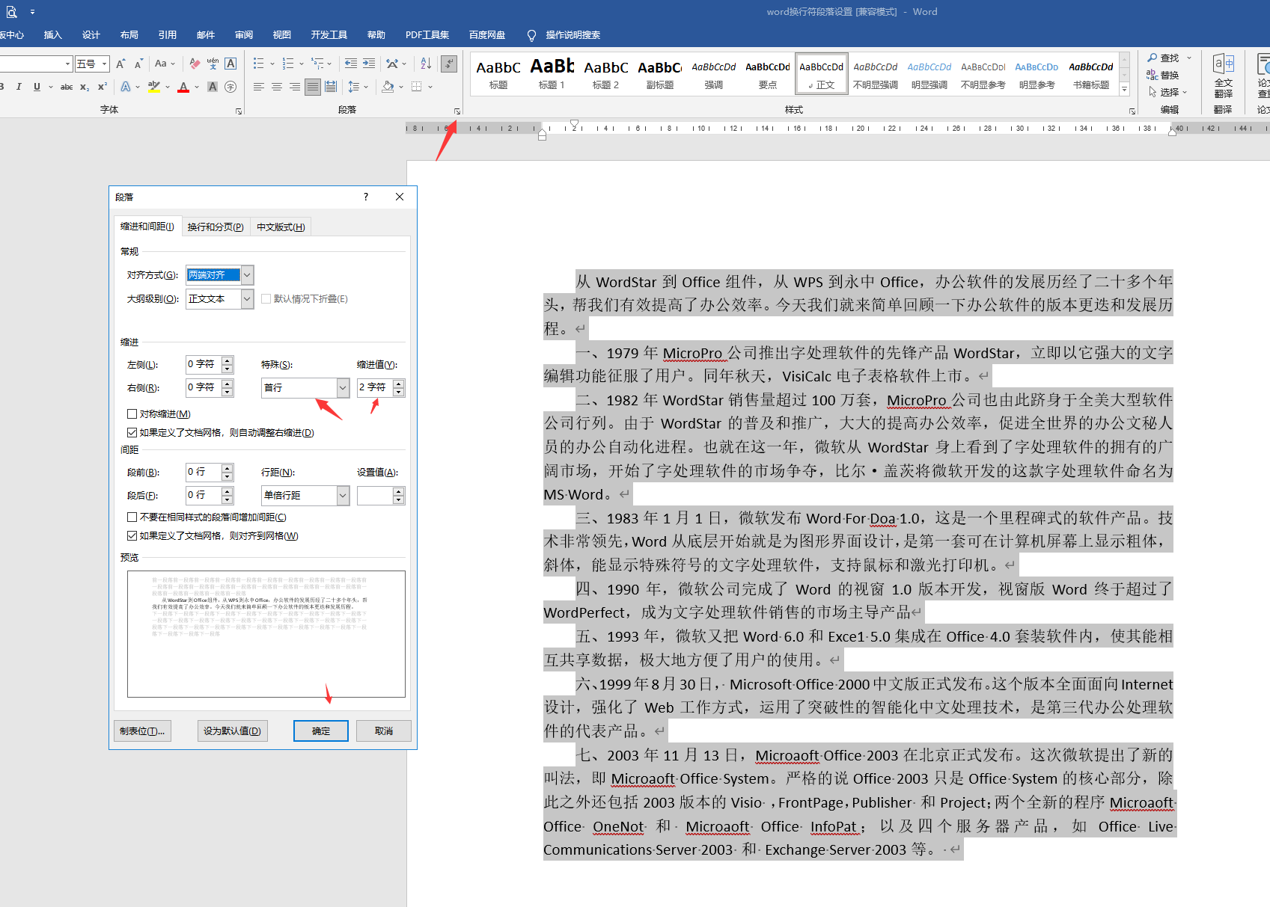Switch to 中文版式 tab
1270x907 pixels.
281,227
